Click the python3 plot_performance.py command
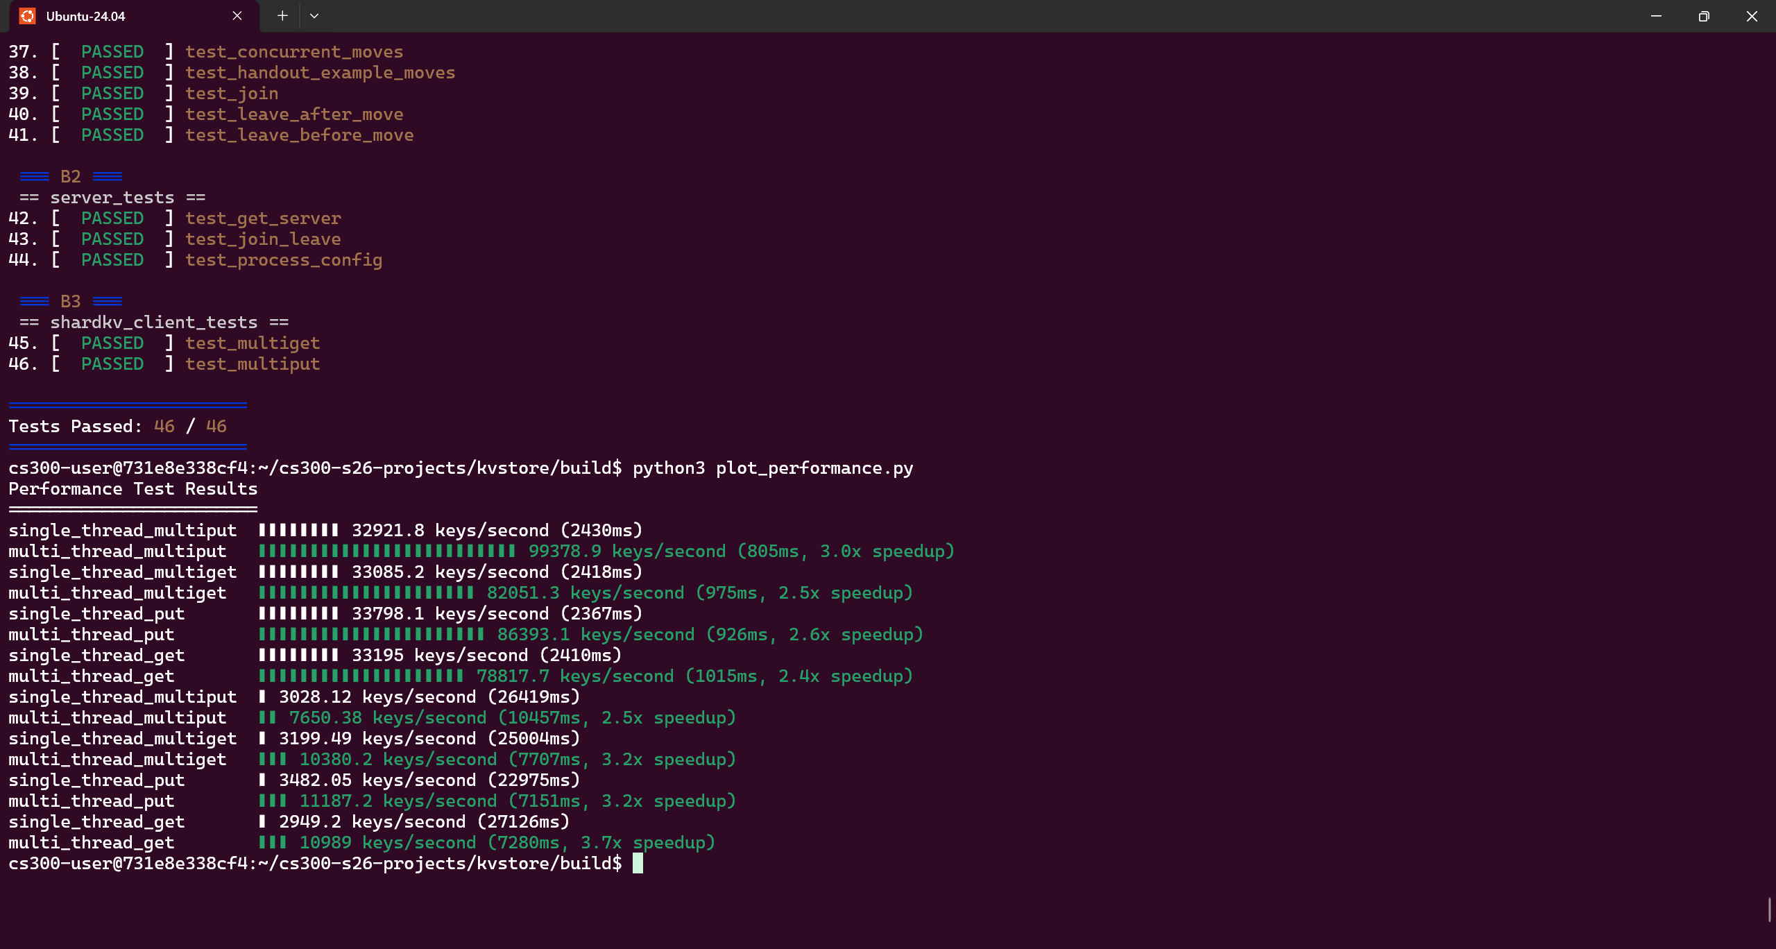The image size is (1776, 949). 773,468
